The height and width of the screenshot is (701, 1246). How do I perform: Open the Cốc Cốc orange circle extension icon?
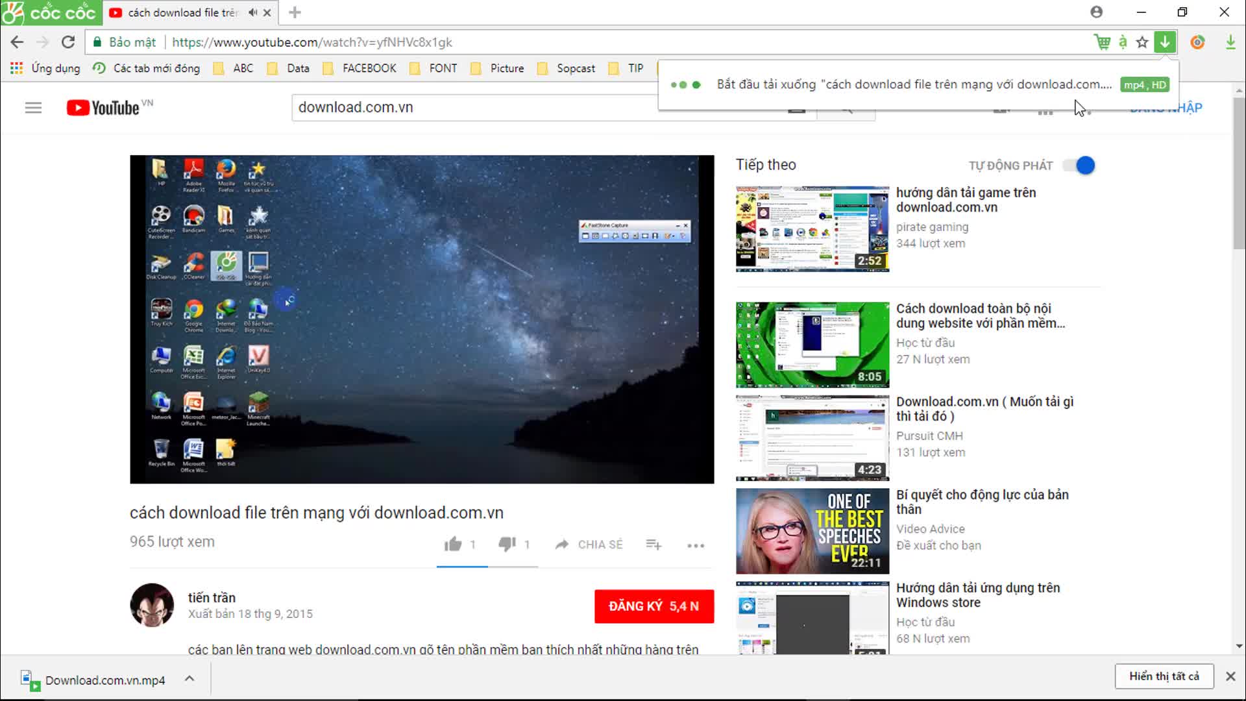(1198, 42)
